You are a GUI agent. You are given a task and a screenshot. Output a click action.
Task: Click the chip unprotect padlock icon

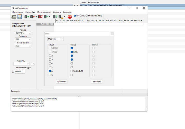pyautogui.click(x=61, y=17)
